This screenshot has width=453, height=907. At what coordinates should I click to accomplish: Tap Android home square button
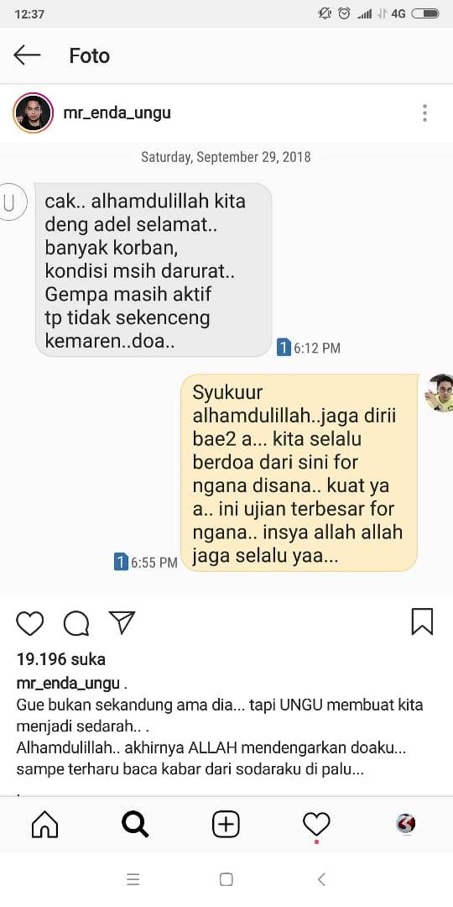click(x=226, y=880)
